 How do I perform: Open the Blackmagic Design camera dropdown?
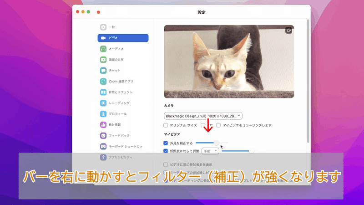(x=203, y=116)
